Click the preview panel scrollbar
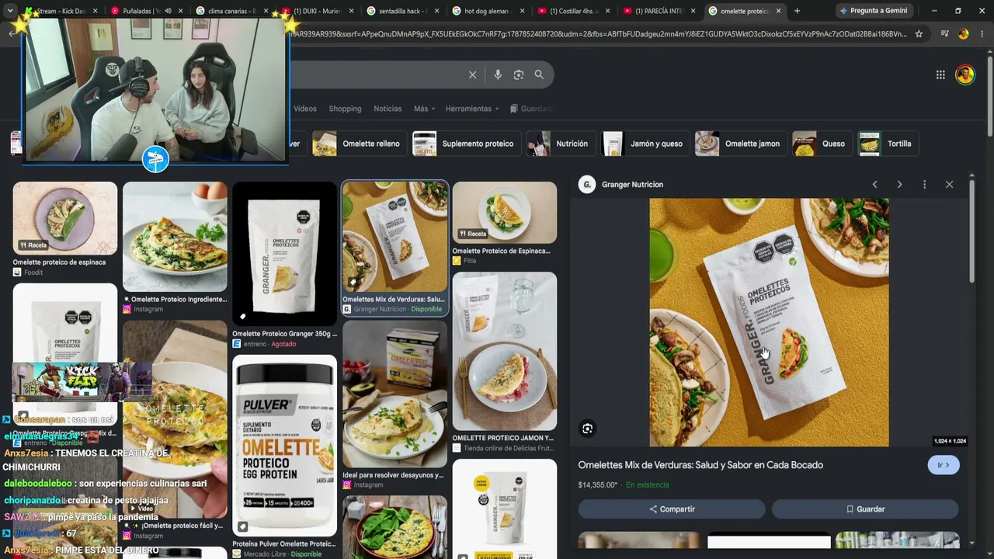 (x=971, y=233)
